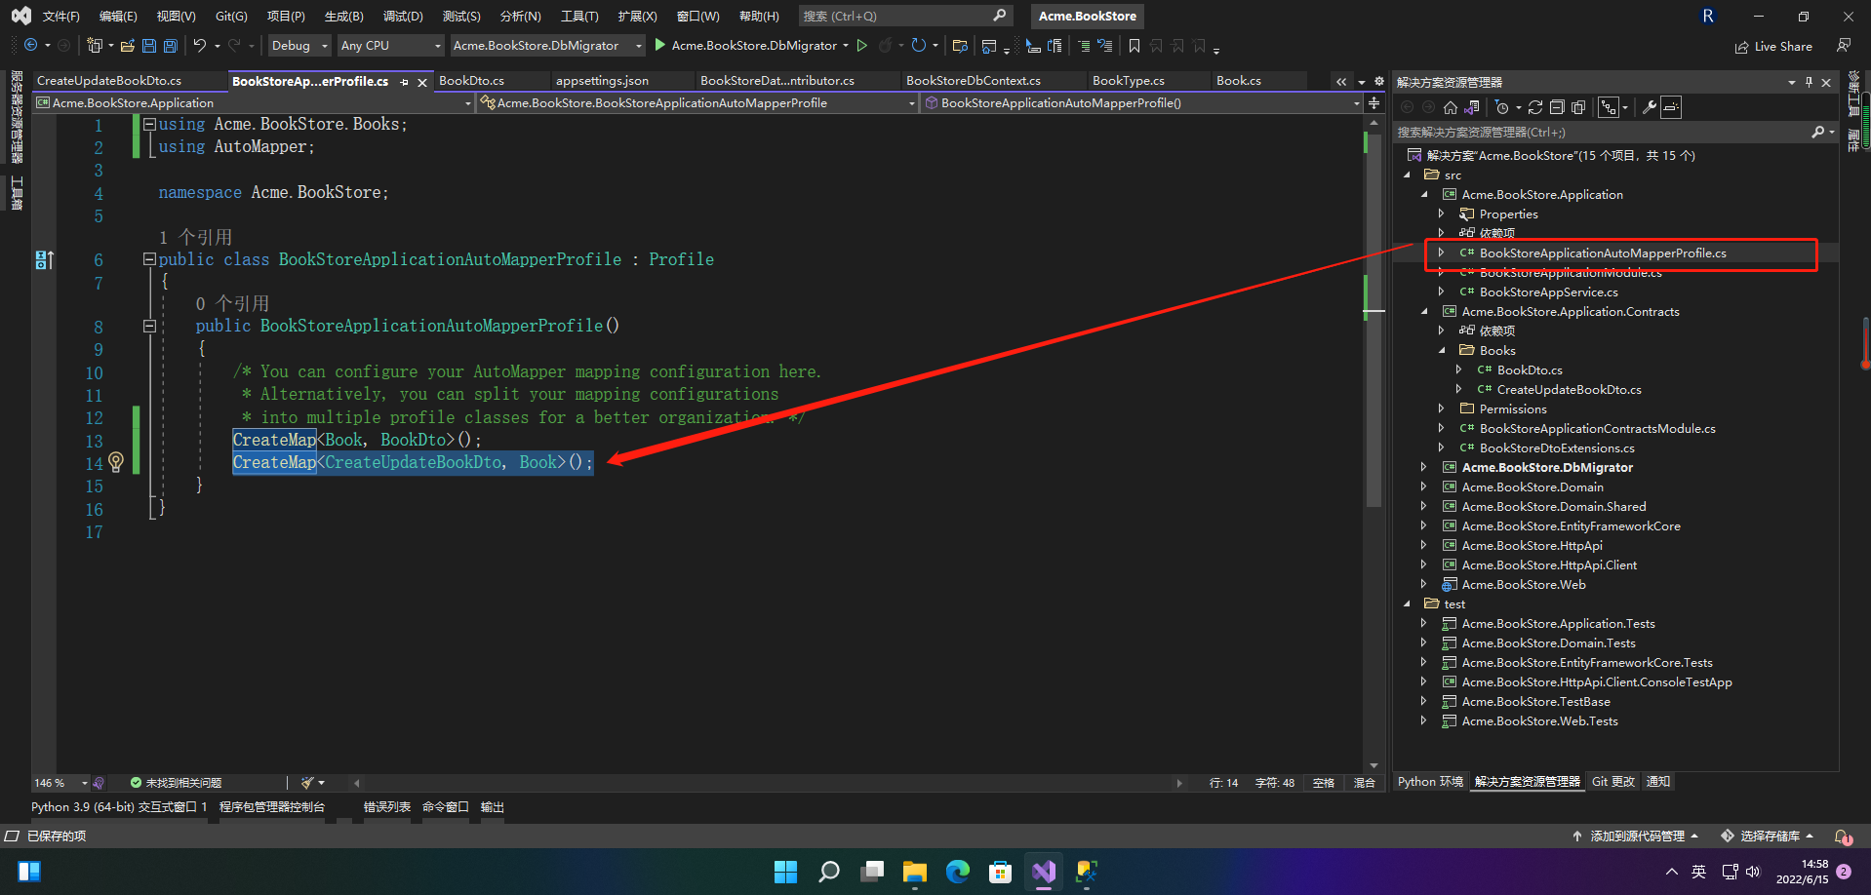Open the Git 更改 panel tab
The width and height of the screenshot is (1871, 895).
coord(1613,782)
